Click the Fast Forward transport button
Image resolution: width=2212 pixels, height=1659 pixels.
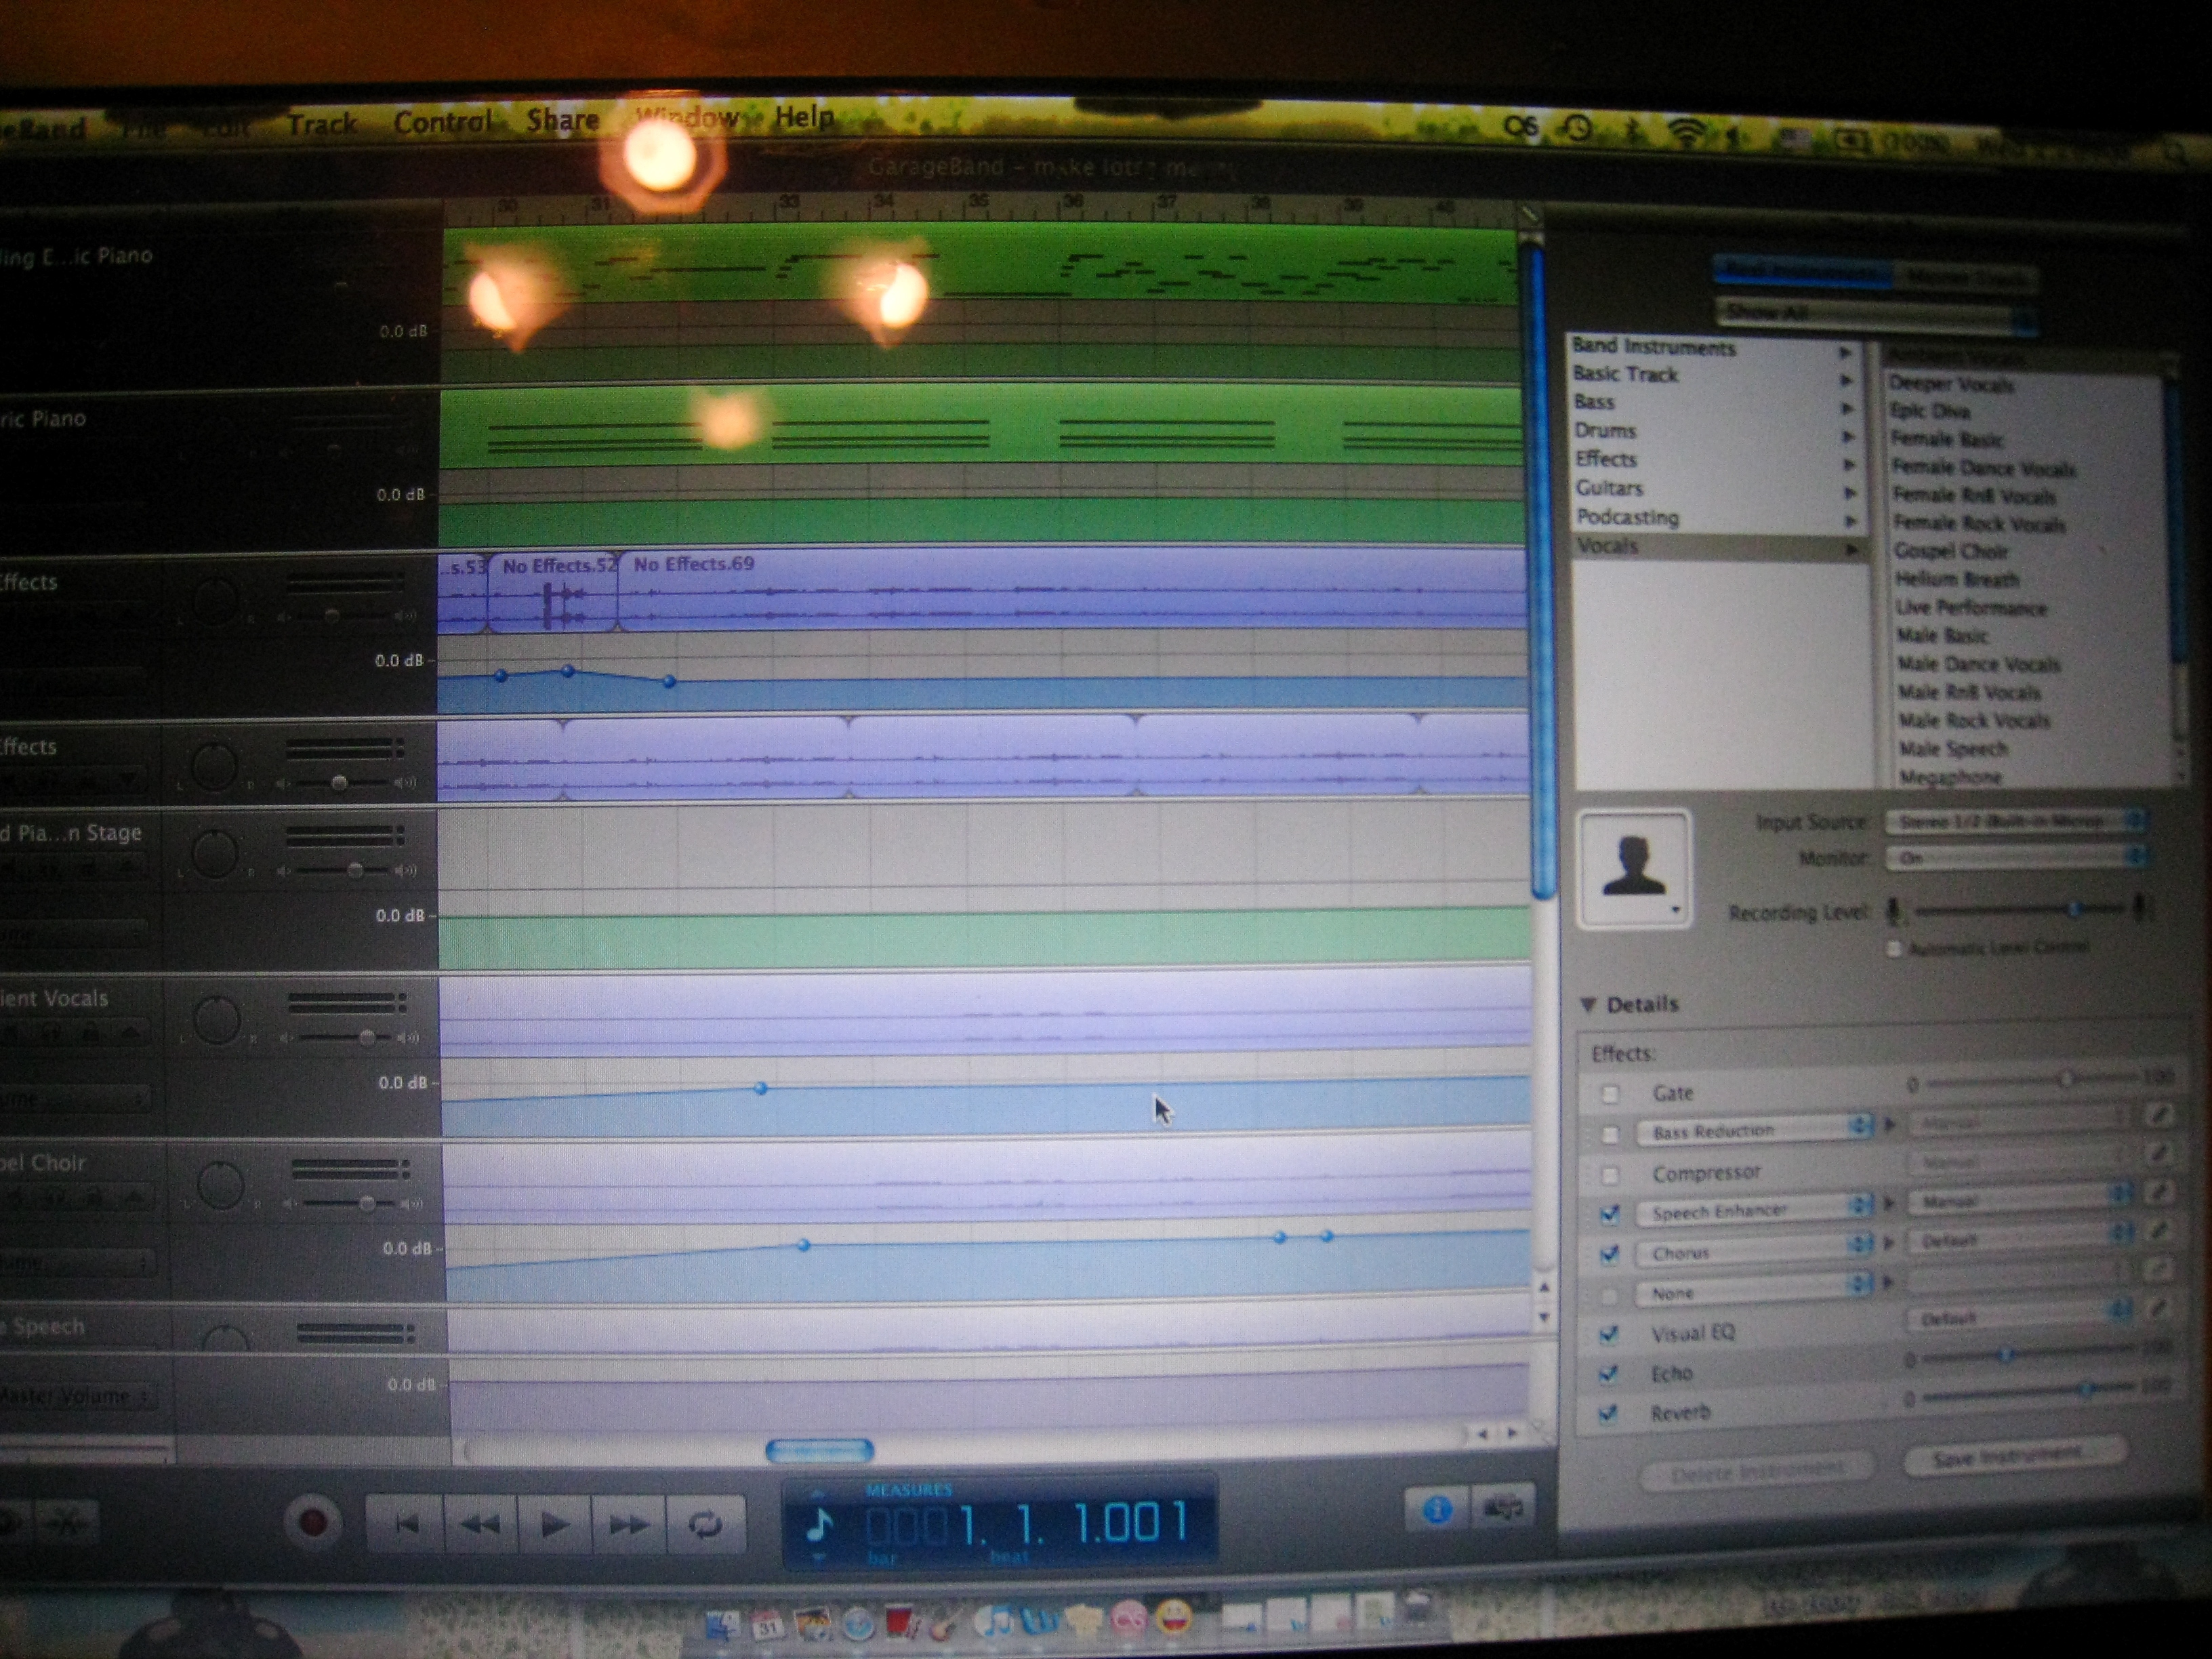(628, 1524)
